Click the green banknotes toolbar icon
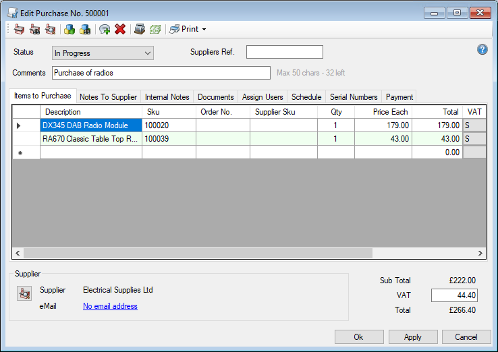The image size is (498, 352). 155,29
